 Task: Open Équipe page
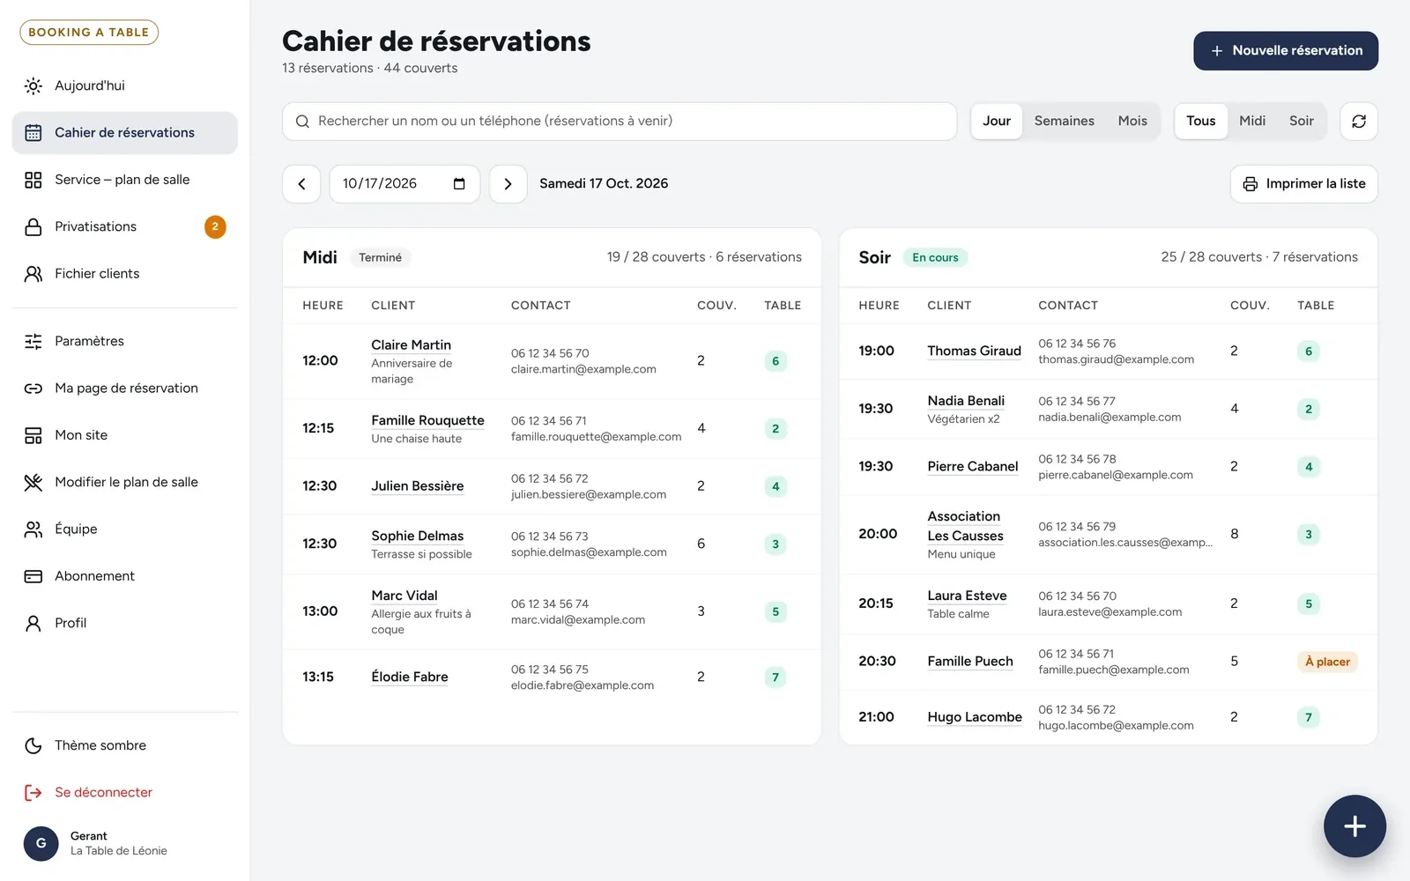tap(125, 529)
